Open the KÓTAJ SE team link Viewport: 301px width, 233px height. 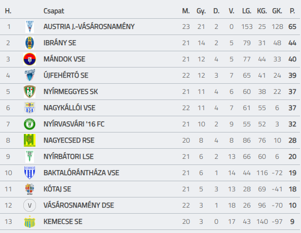(x=57, y=189)
